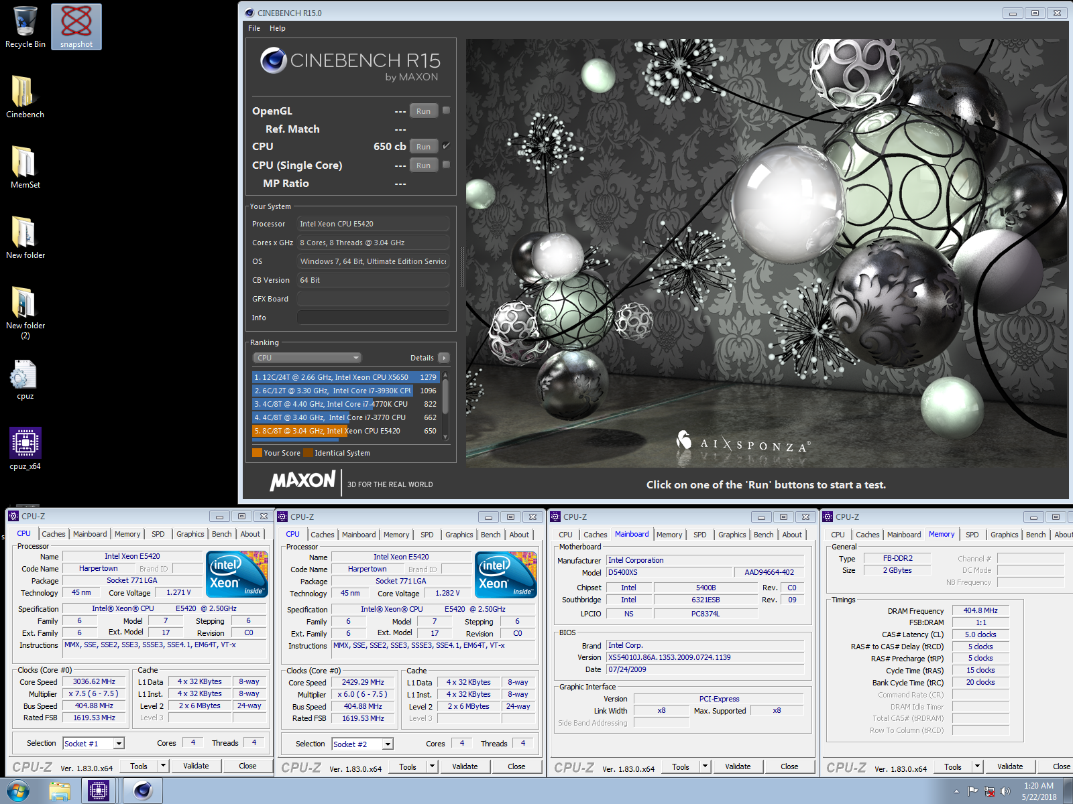1073x804 pixels.
Task: Click the network tray icon
Action: pyautogui.click(x=989, y=791)
